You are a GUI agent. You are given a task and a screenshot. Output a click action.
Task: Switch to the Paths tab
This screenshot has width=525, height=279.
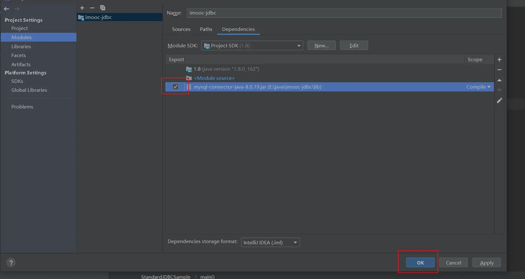pos(206,29)
